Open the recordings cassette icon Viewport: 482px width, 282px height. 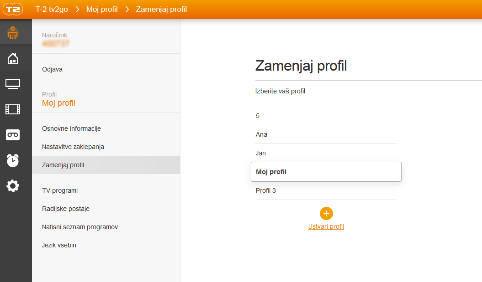coord(13,135)
